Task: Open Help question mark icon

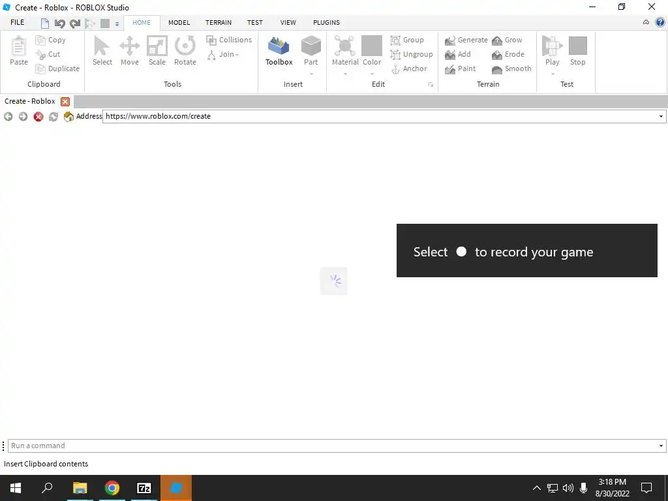Action: coord(660,22)
